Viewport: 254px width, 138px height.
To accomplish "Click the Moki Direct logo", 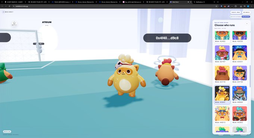I will tap(8, 12).
